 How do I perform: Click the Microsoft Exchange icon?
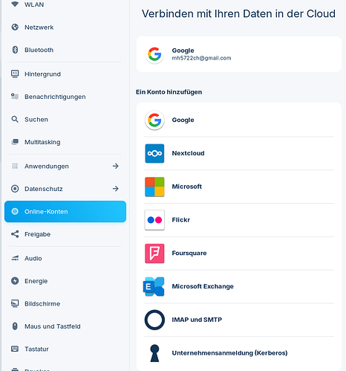(154, 286)
